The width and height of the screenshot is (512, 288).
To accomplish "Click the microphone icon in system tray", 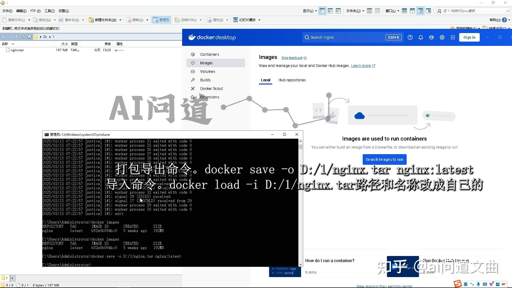I will [x=478, y=284].
